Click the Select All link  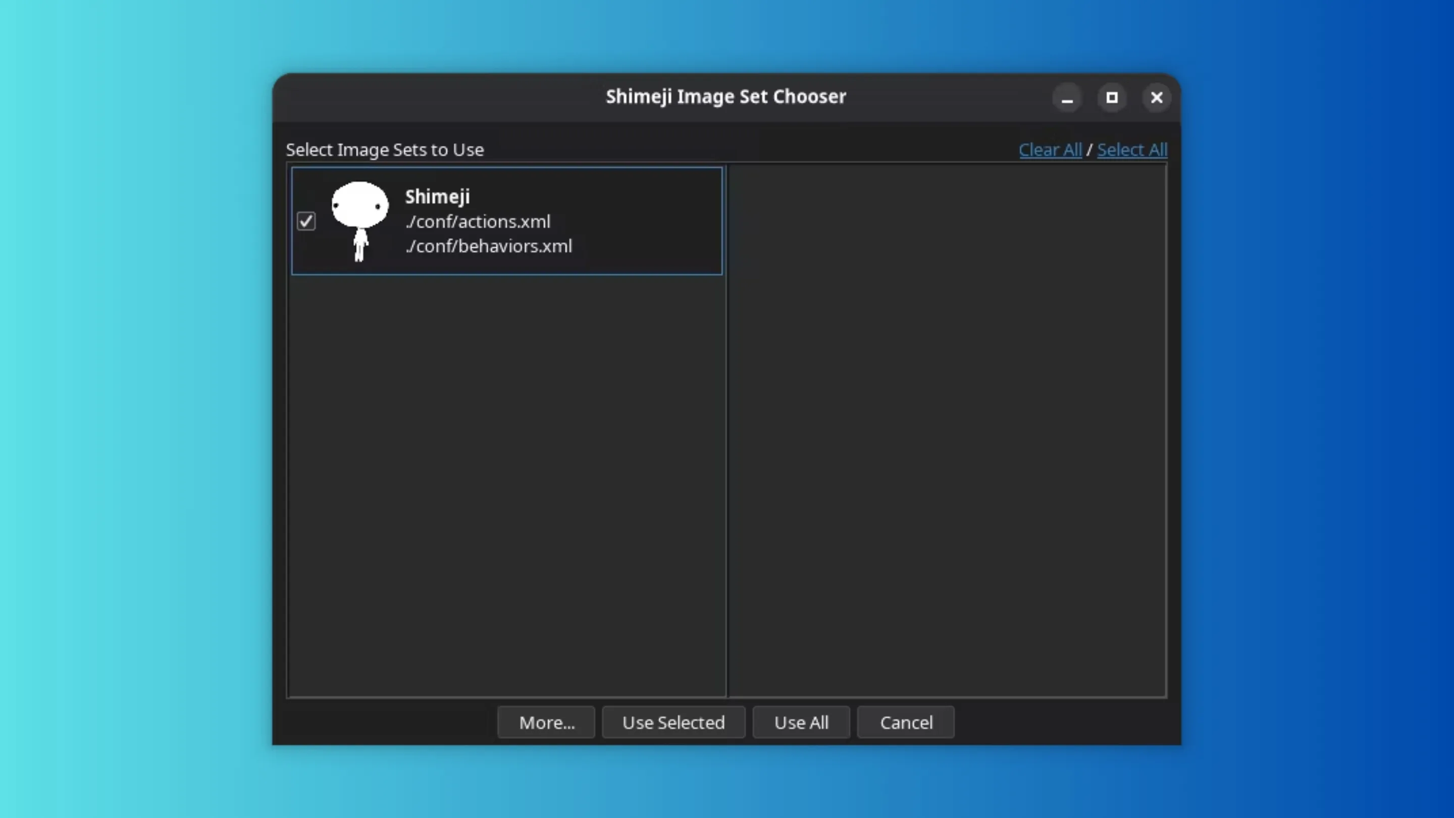click(x=1132, y=149)
